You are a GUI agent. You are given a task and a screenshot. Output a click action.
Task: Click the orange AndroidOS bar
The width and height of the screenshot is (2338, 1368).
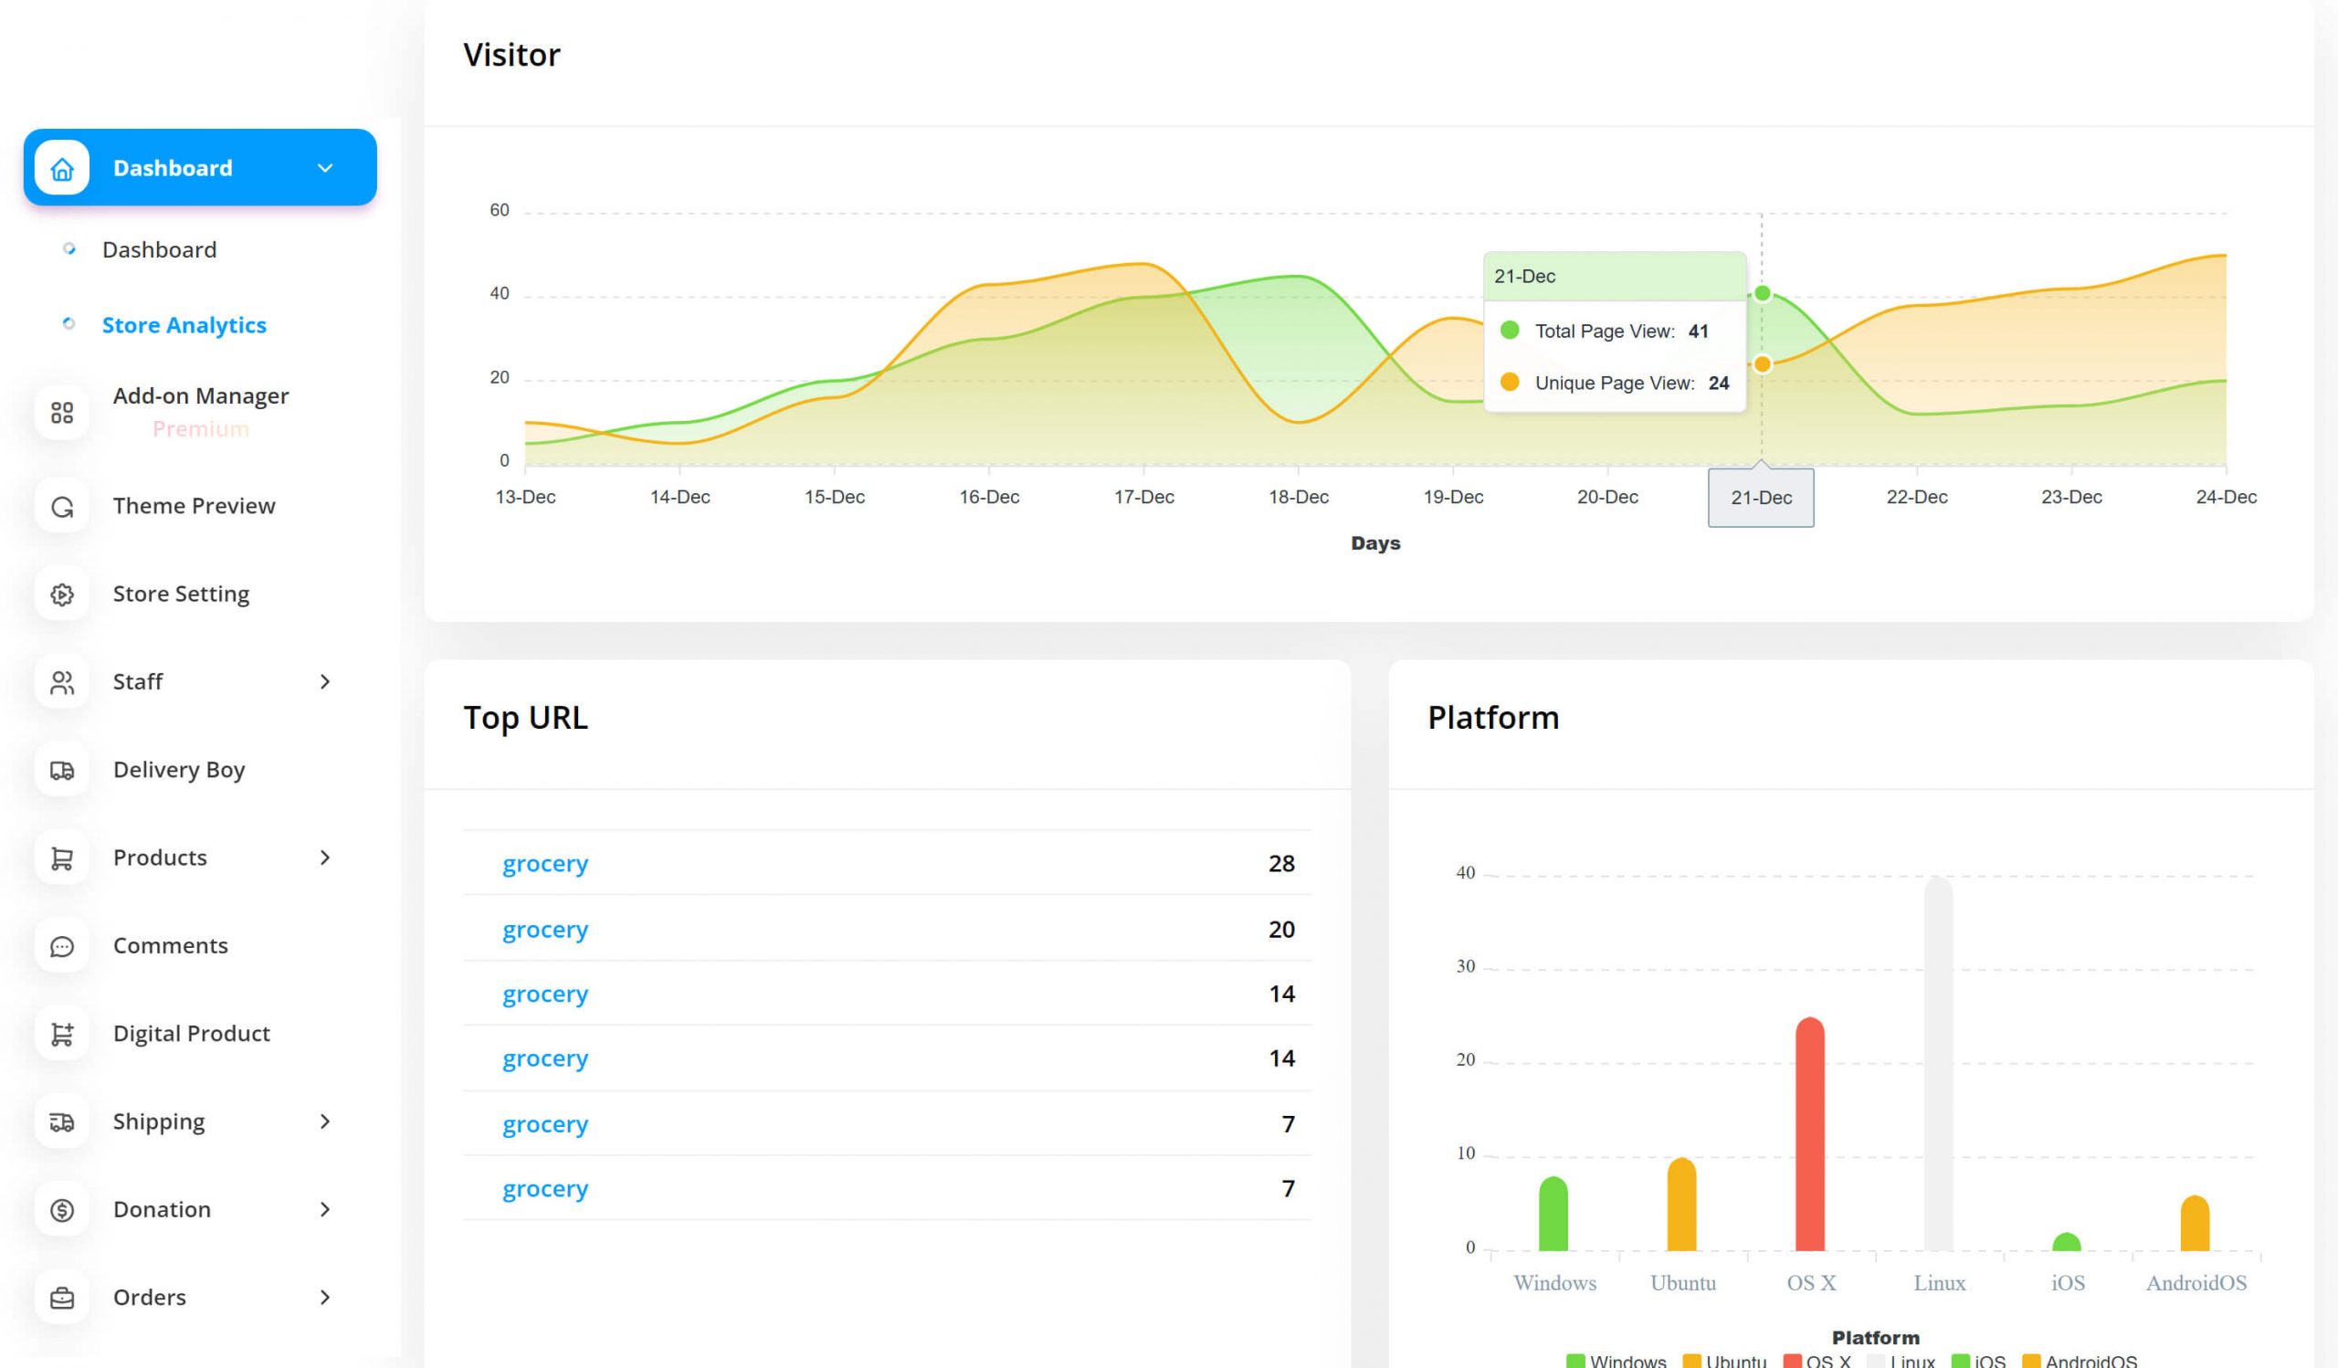click(x=2196, y=1223)
